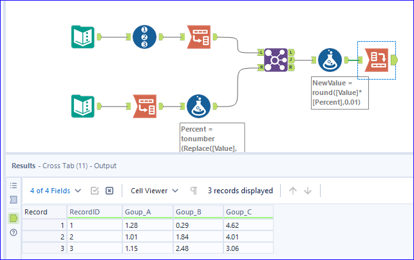Click the Join tool L input anchor
The image size is (414, 260).
tap(261, 52)
